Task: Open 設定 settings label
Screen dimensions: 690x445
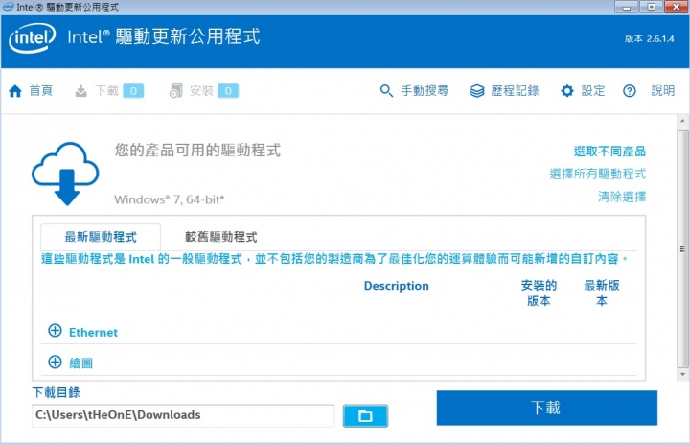Action: (x=593, y=91)
